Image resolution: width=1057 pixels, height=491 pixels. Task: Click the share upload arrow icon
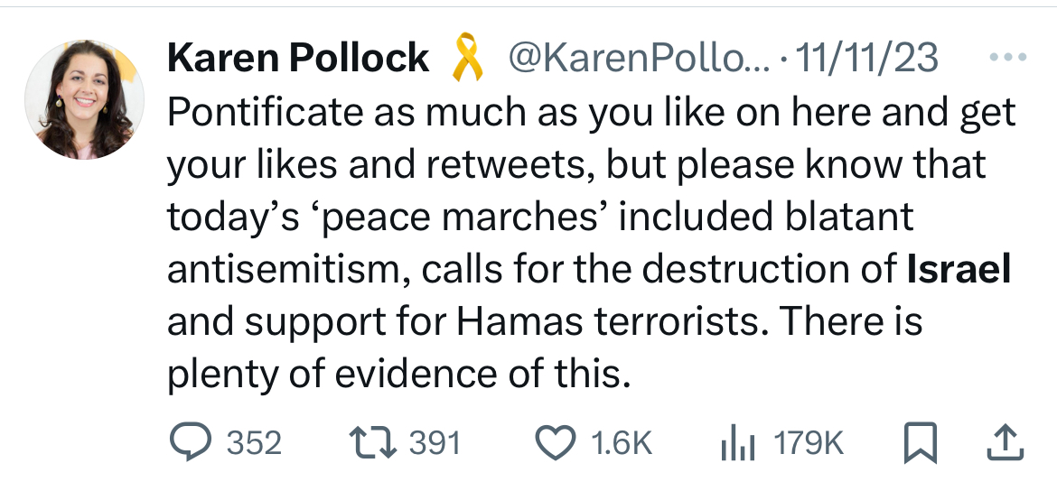(1006, 442)
